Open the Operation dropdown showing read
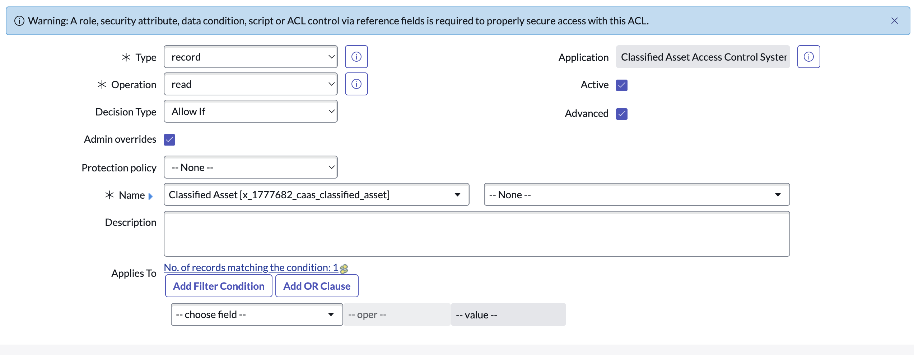Image resolution: width=914 pixels, height=355 pixels. (x=251, y=84)
